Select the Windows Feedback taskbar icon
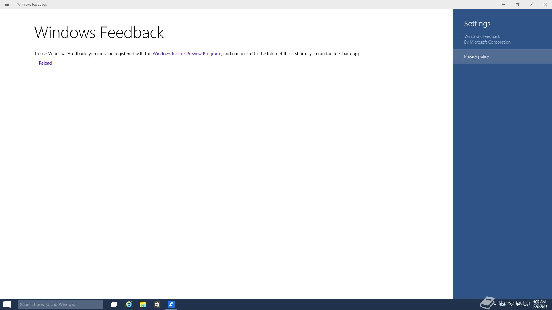This screenshot has height=310, width=552. click(x=171, y=304)
